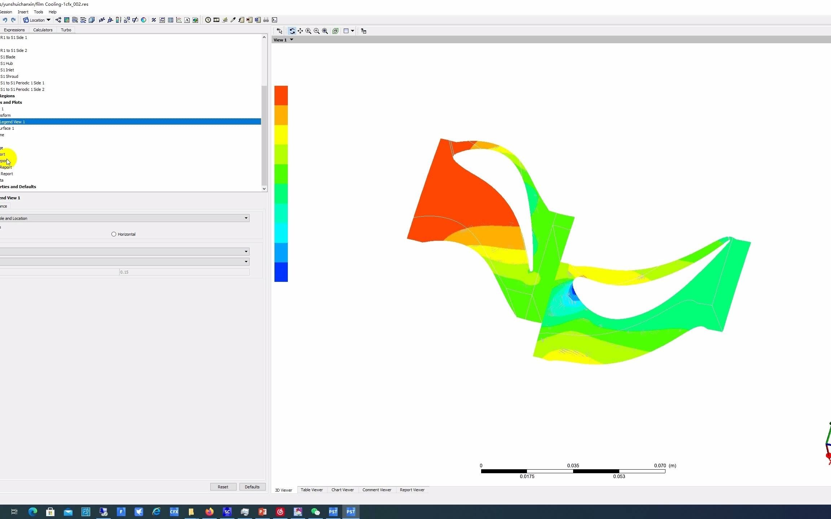
Task: Switch to the Turbo tab
Action: [x=66, y=30]
